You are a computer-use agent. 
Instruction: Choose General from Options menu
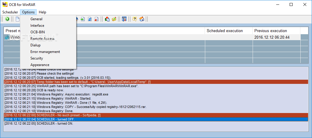48,19
